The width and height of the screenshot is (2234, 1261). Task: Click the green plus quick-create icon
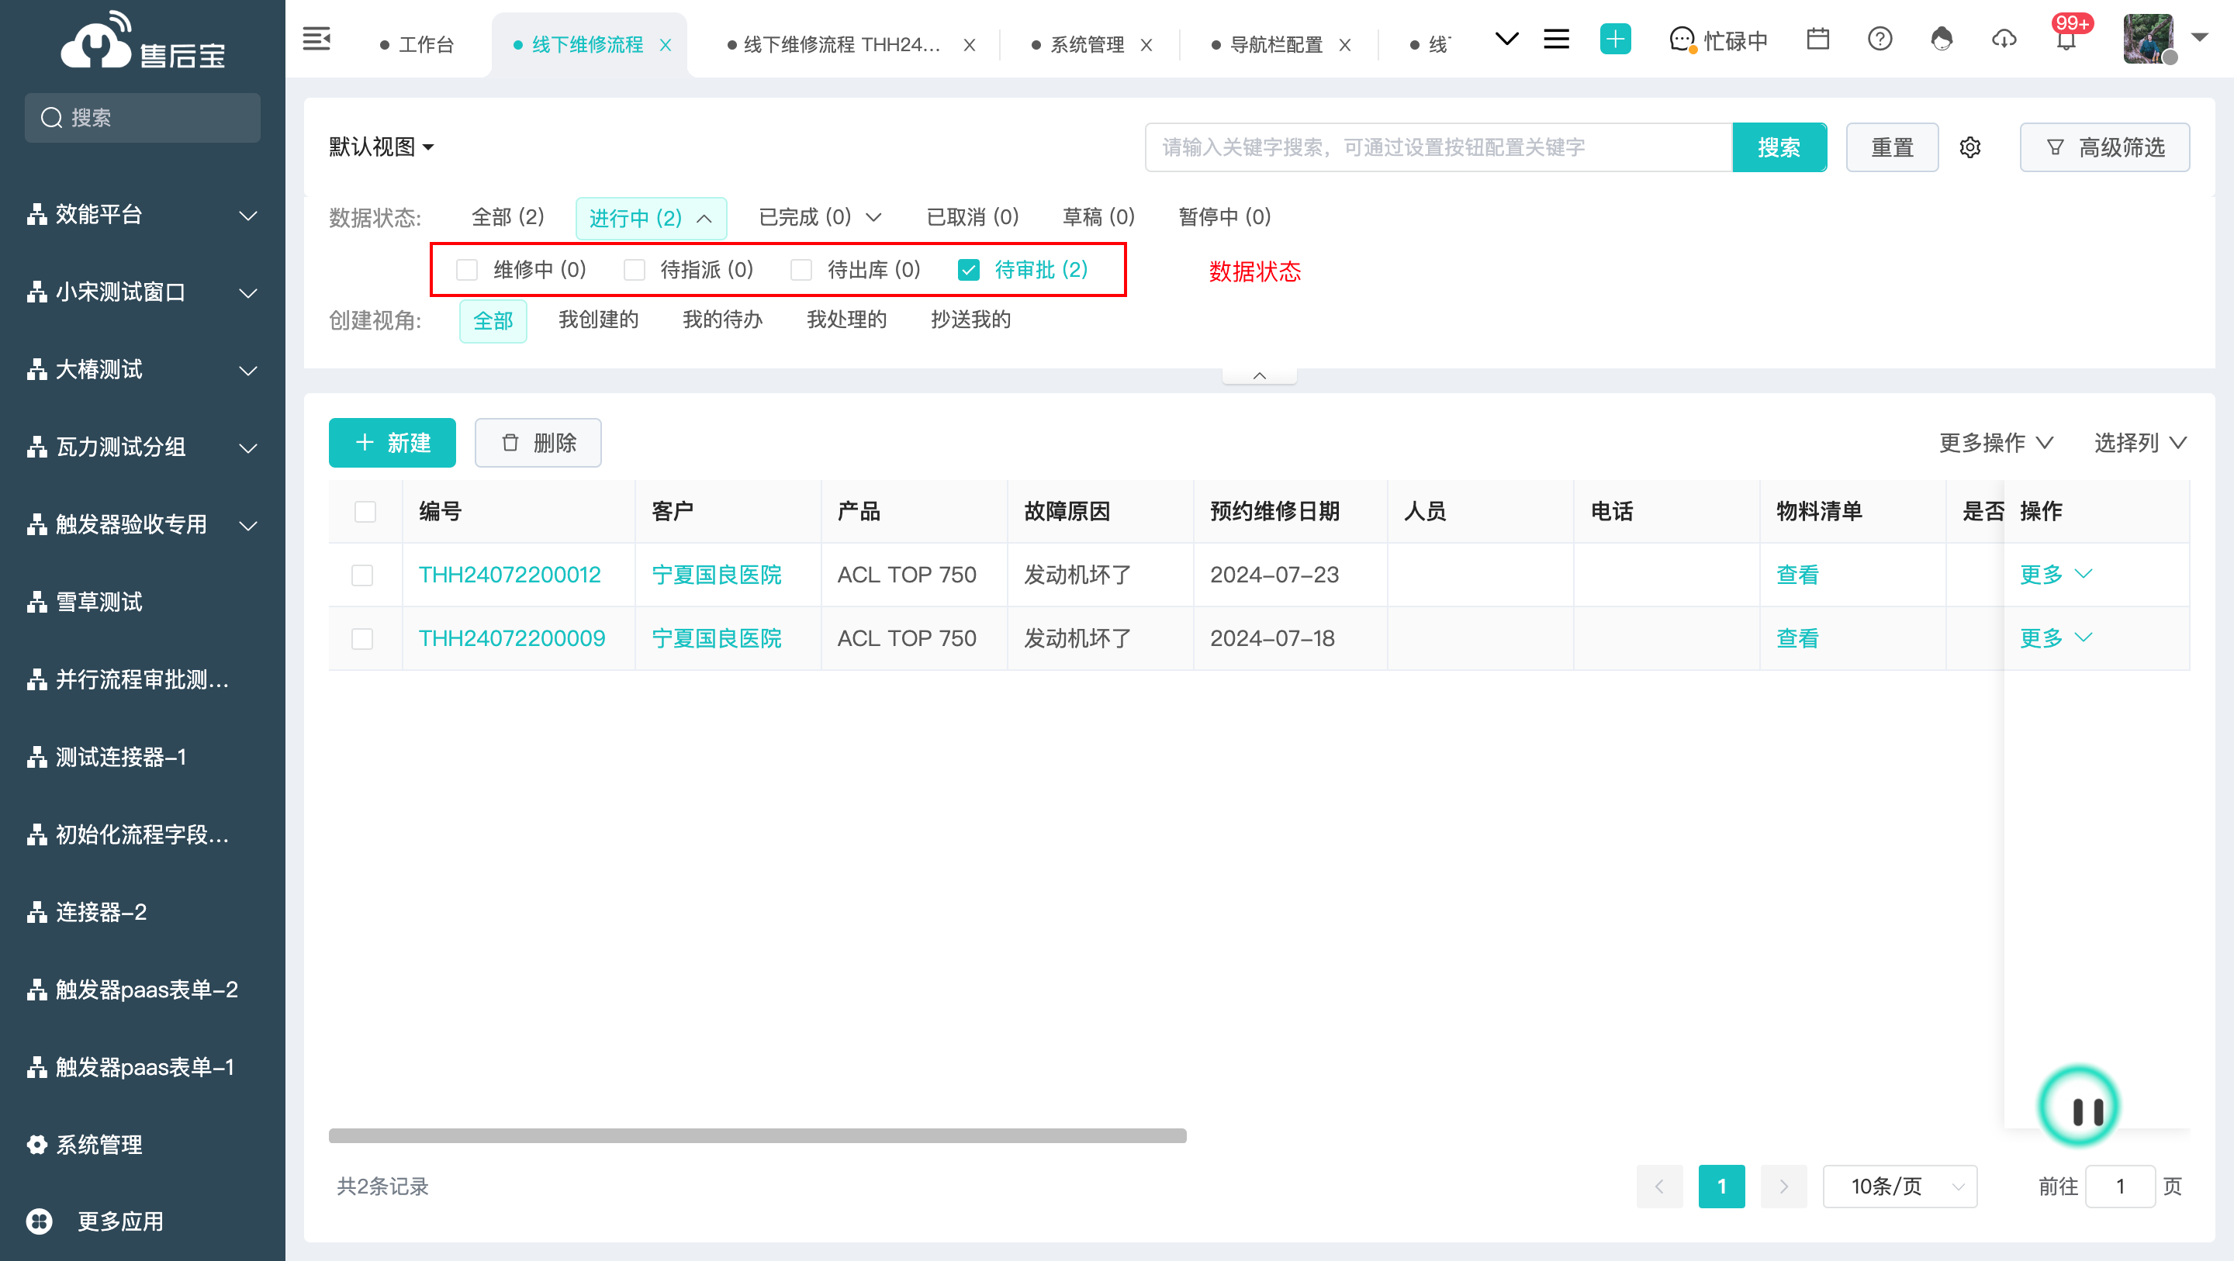1615,39
